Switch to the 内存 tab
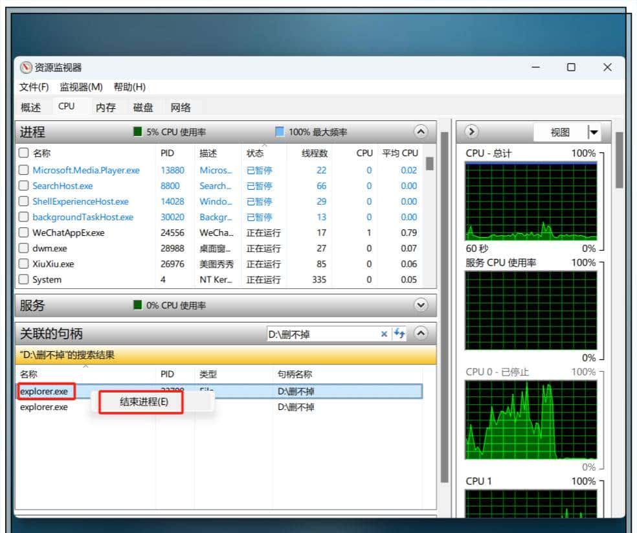Image resolution: width=637 pixels, height=533 pixels. point(106,108)
